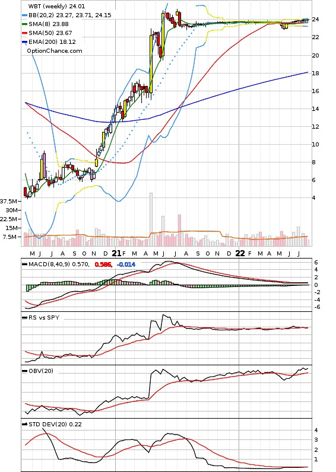336x472 pixels.
Task: Click the 18 price level on right axis
Action: [x=315, y=73]
